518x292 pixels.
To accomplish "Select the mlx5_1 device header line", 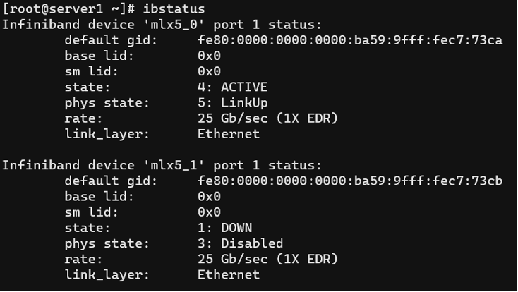I will click(162, 165).
